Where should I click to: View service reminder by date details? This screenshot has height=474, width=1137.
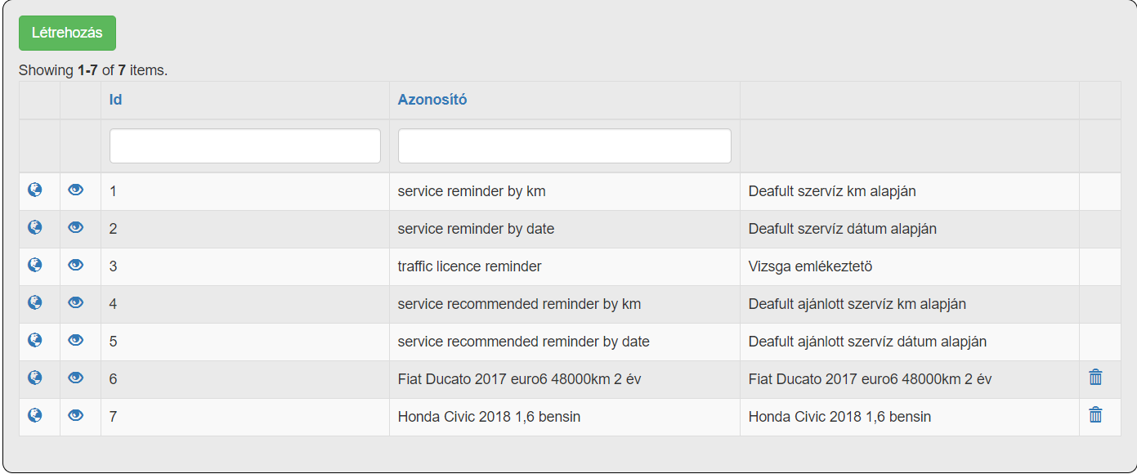click(x=76, y=227)
